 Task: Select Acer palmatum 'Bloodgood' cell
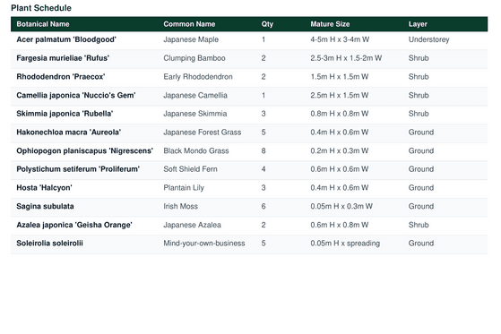click(66, 39)
